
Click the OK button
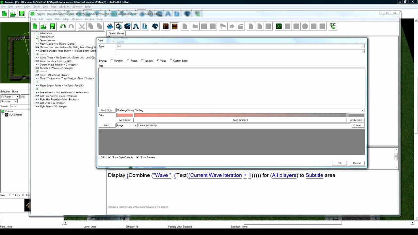click(339, 163)
